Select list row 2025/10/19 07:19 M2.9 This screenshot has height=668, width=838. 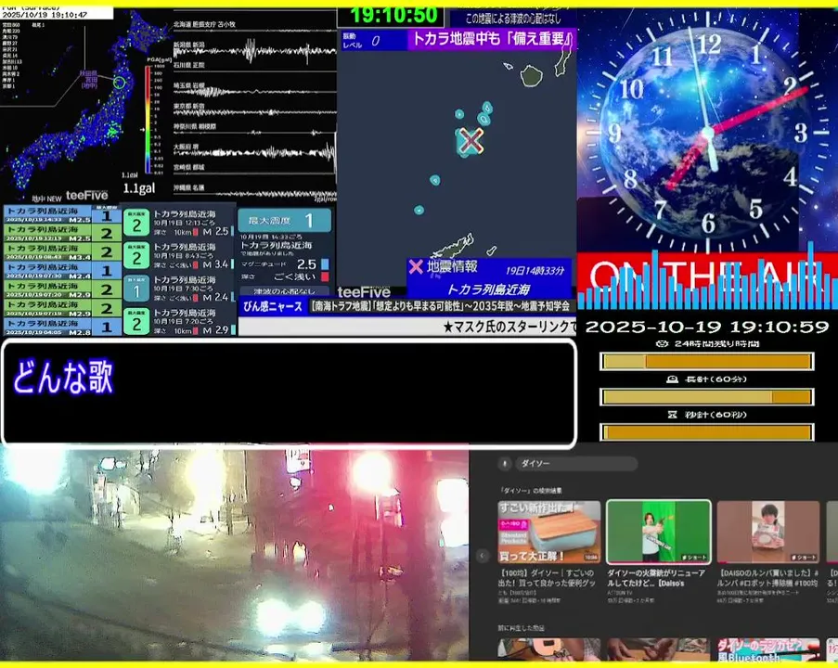pos(62,308)
